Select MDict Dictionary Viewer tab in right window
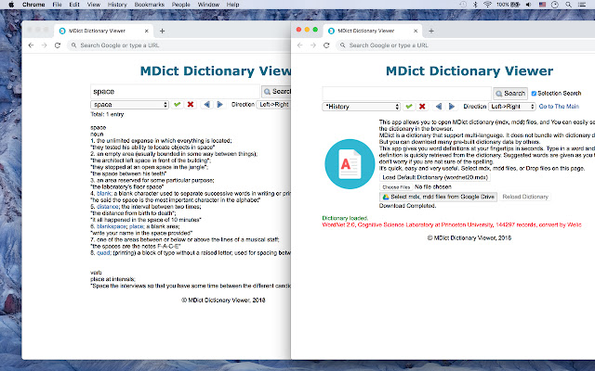The height and width of the screenshot is (371, 595). [373, 31]
